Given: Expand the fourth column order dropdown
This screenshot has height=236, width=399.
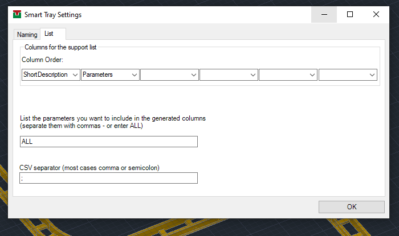Looking at the screenshot, I should (229, 75).
